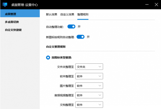This screenshot has width=161, height=109.
Task: Open 多桌面切换 in the sidebar
Action: (12, 22)
